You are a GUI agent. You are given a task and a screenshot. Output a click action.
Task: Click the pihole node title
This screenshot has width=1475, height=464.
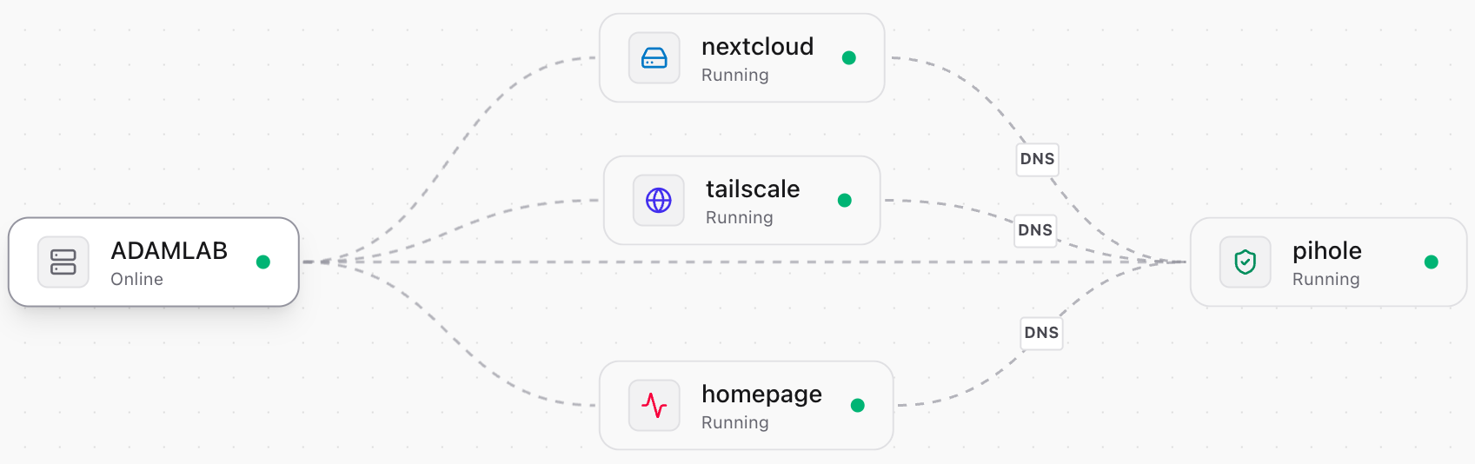[x=1327, y=252]
